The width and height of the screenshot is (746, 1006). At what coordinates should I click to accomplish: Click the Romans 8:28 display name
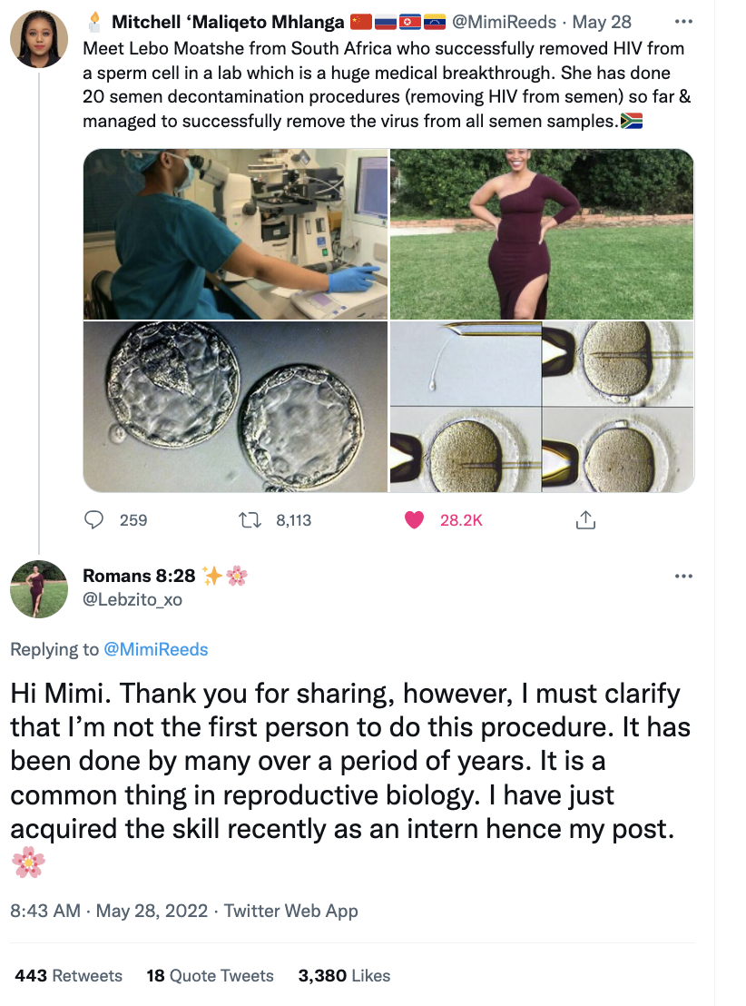coord(139,576)
